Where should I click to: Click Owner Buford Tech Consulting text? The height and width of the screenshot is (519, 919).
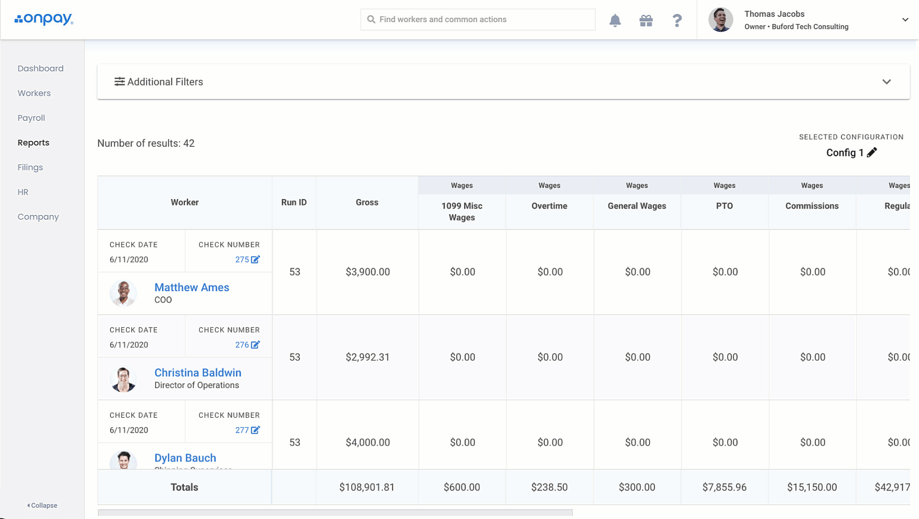point(796,27)
